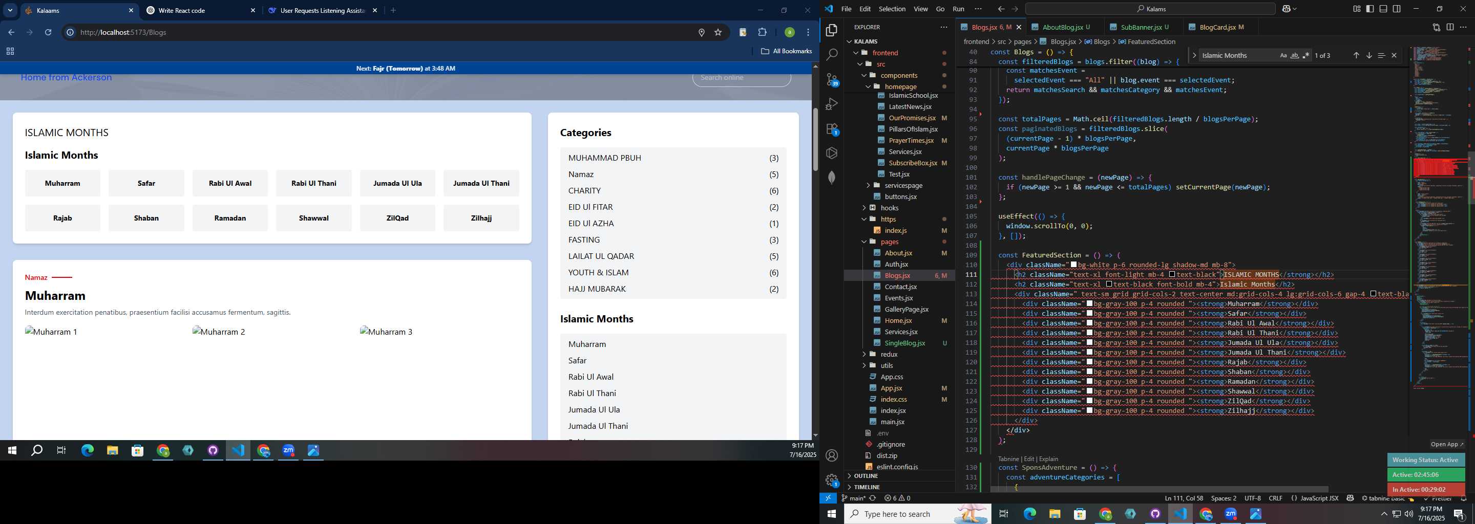The image size is (1475, 524).
Task: Open Source Control view with 39 badge
Action: (832, 79)
